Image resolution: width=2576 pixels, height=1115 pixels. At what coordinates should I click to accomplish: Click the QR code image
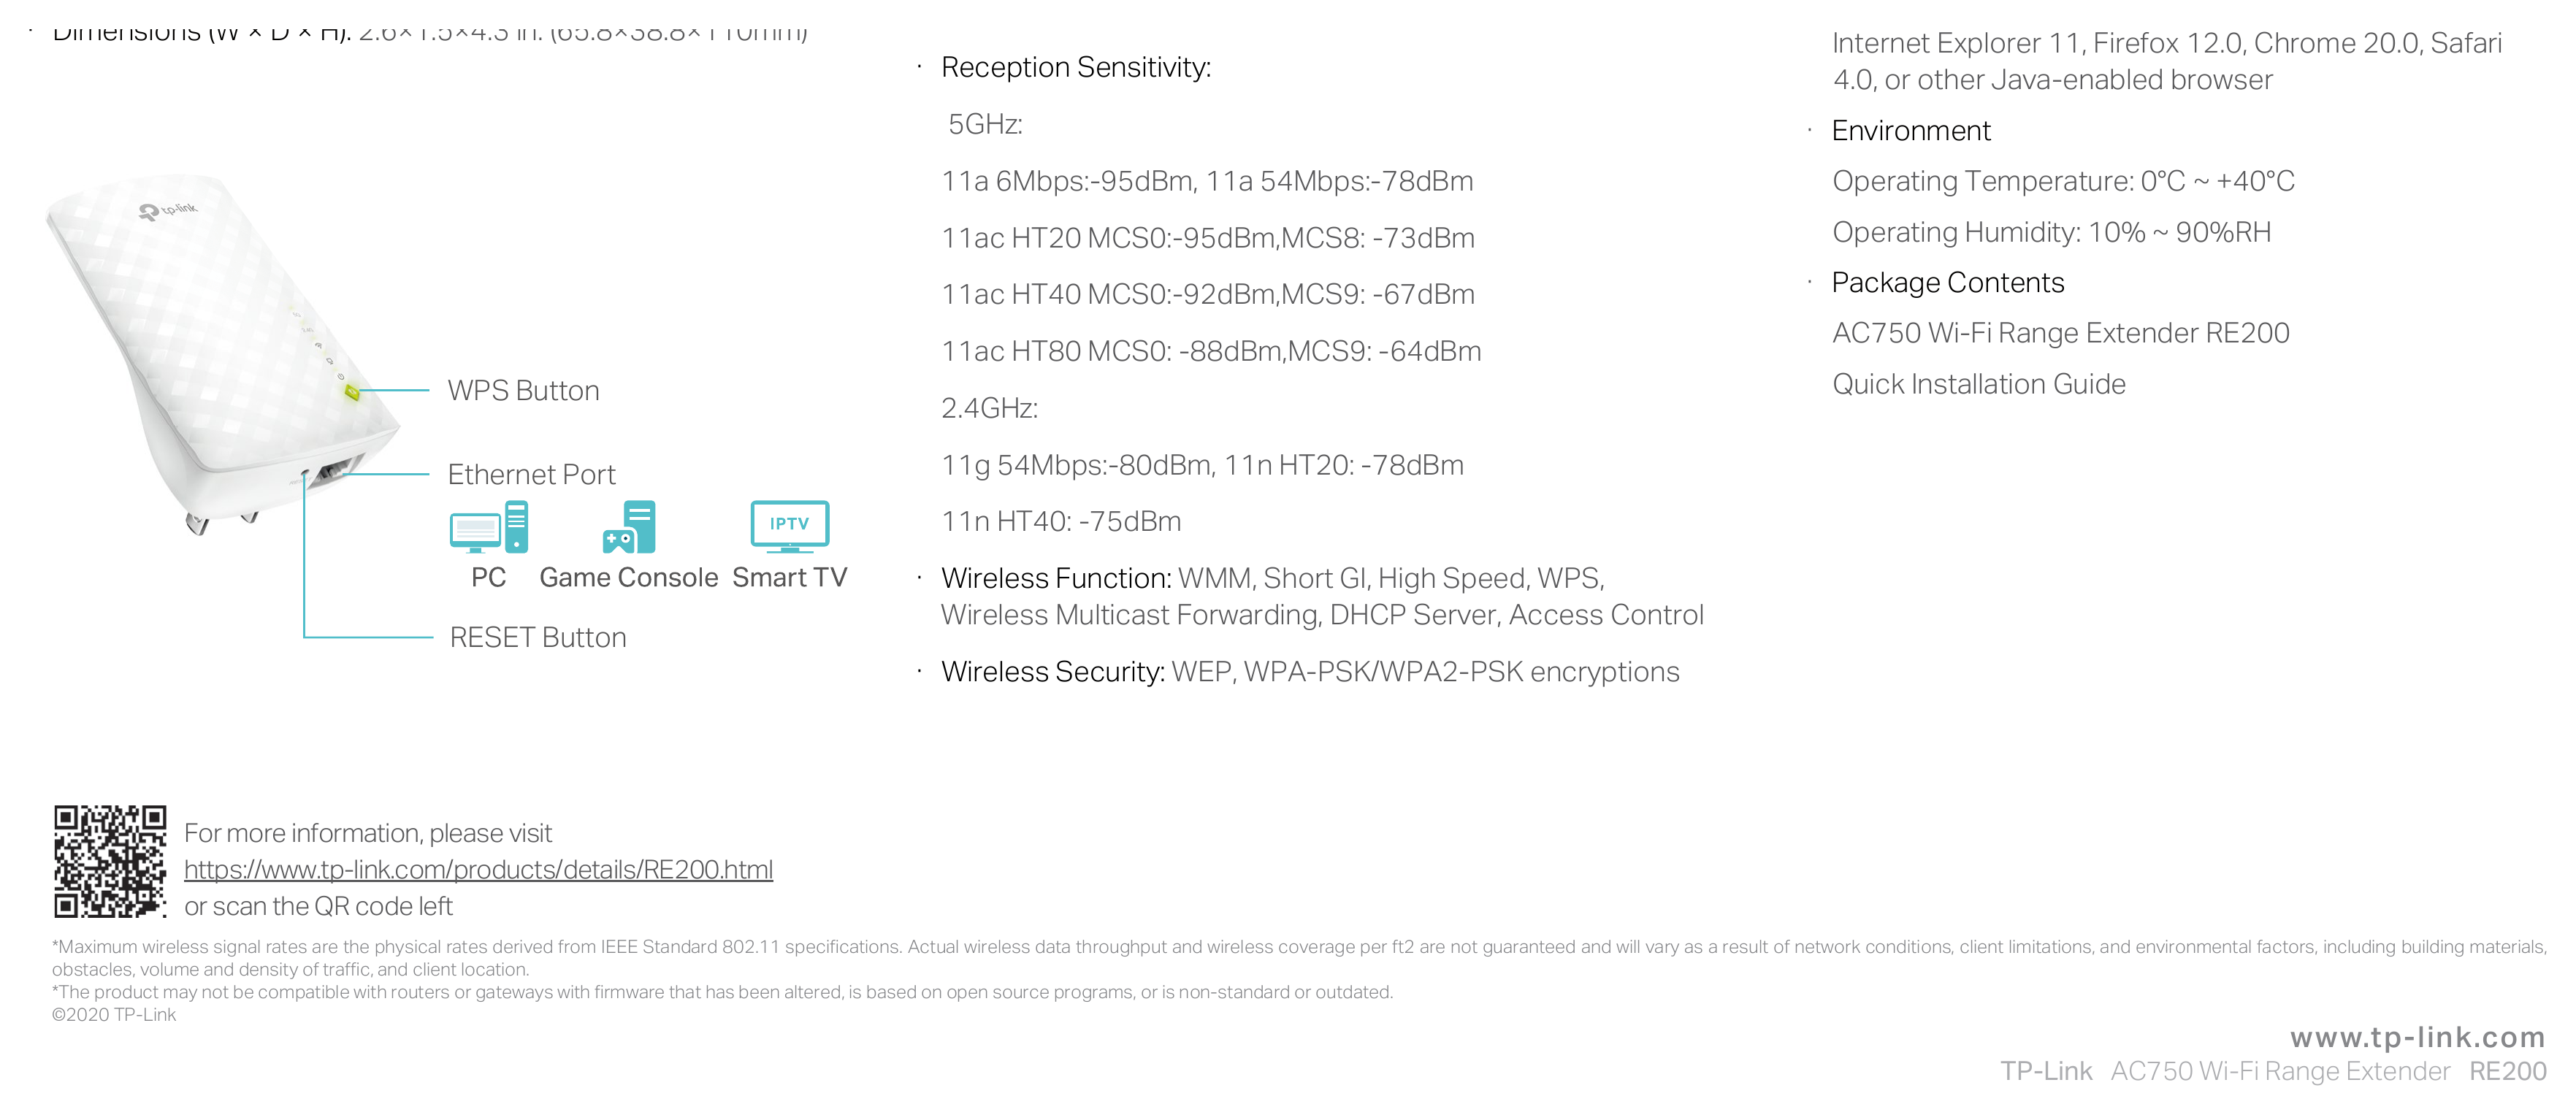click(x=110, y=861)
